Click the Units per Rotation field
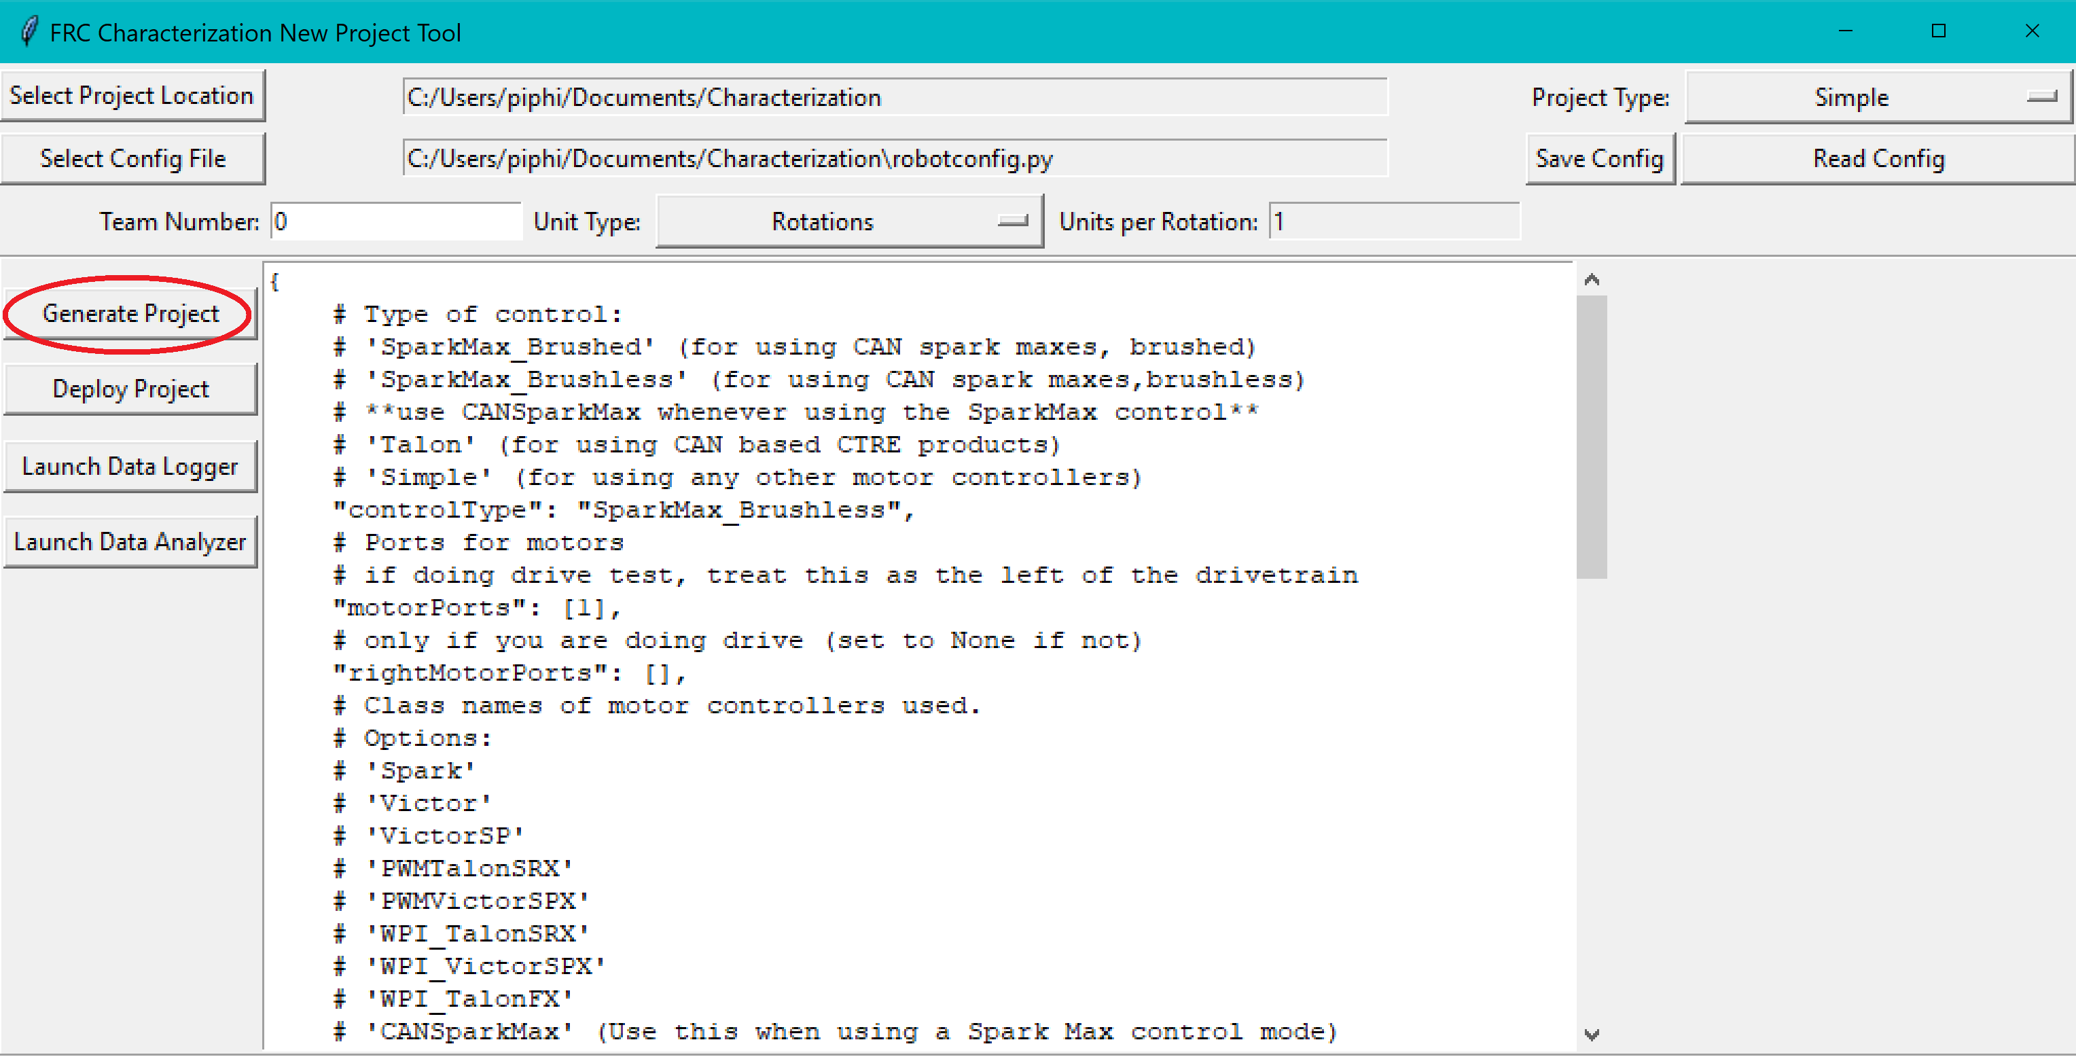This screenshot has width=2076, height=1057. (x=1394, y=221)
